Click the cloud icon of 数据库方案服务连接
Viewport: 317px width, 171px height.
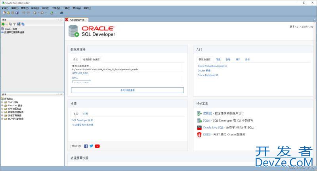click(x=2, y=32)
